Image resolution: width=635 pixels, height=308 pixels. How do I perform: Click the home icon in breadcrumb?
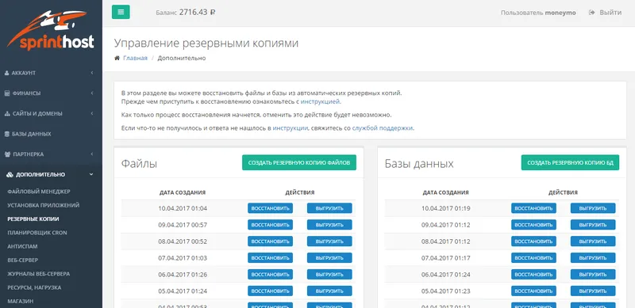pos(117,58)
